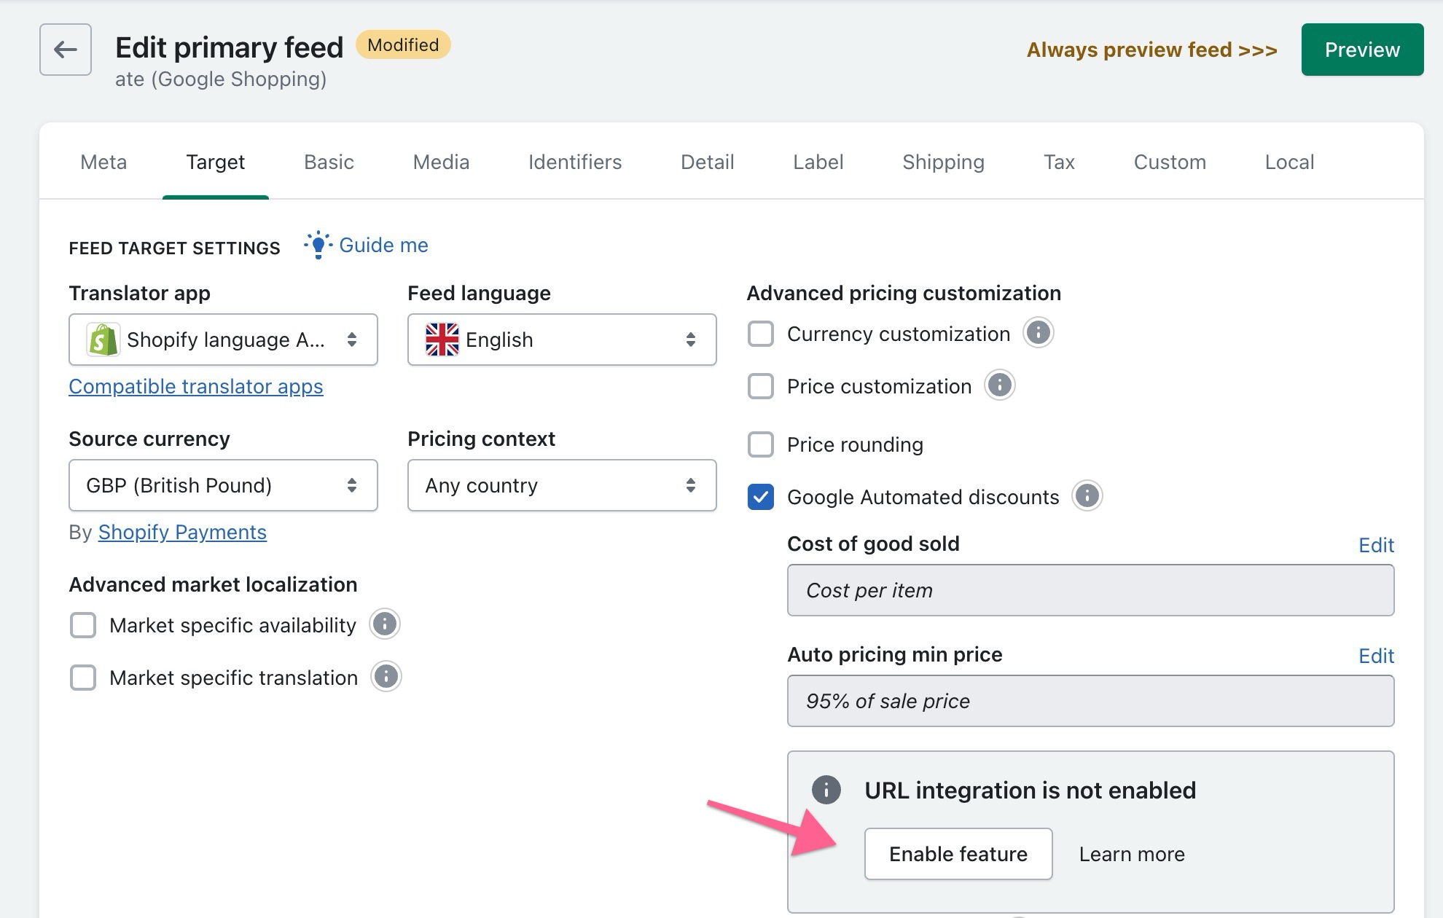Screen dimensions: 1443x918
Task: Click 'Advanced market localization' heading
Action: point(213,584)
